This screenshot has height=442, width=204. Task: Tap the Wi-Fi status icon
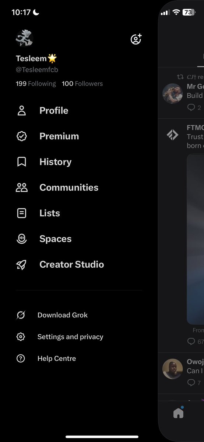[176, 12]
